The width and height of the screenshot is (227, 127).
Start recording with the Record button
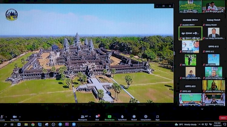click(x=134, y=118)
